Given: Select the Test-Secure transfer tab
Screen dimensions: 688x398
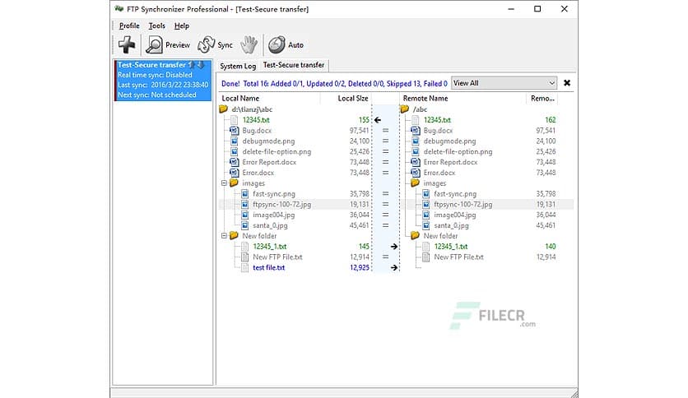Looking at the screenshot, I should (x=294, y=65).
